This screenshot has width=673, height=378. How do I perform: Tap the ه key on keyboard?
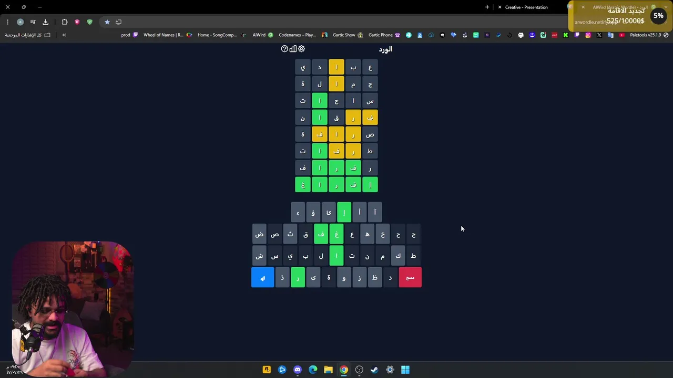click(367, 234)
